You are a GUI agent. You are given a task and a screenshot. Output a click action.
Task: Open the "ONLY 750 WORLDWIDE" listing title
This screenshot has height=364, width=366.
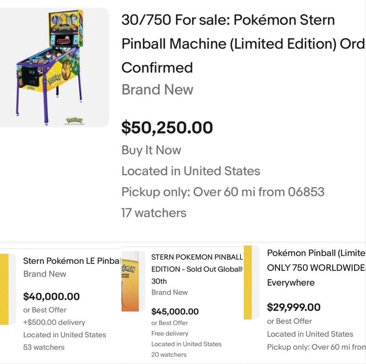(x=316, y=268)
